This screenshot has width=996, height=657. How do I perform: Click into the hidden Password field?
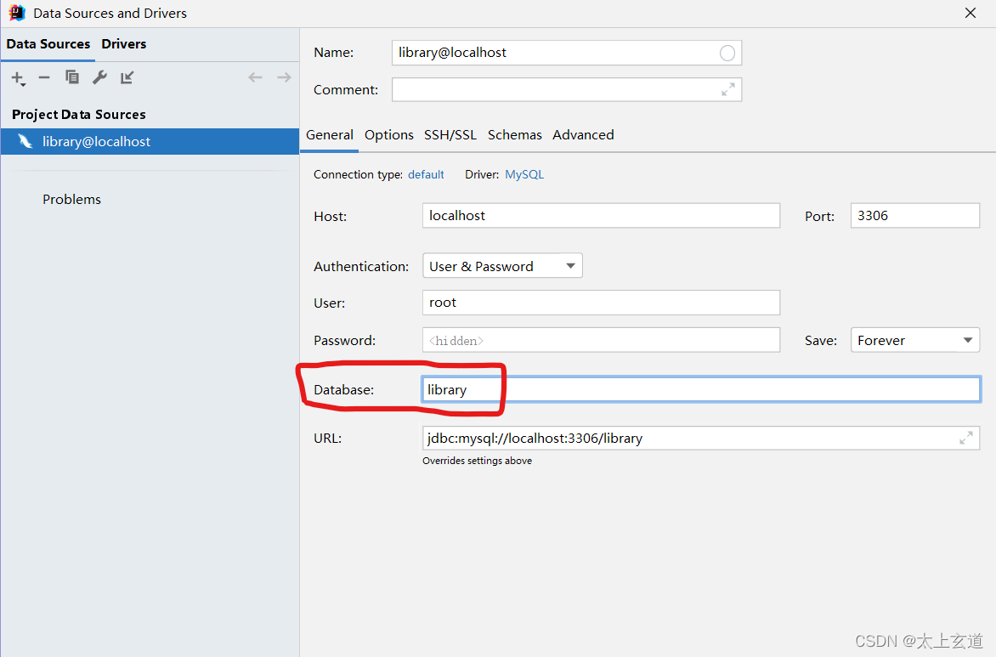click(x=601, y=340)
